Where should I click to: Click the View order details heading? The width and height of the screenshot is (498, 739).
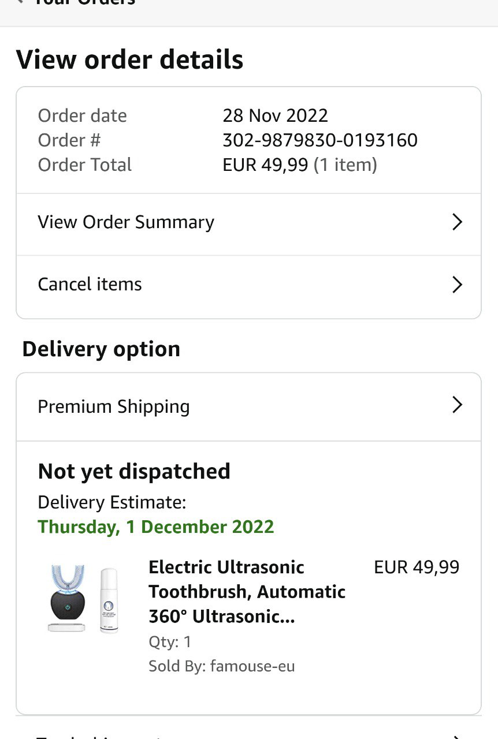pos(130,60)
